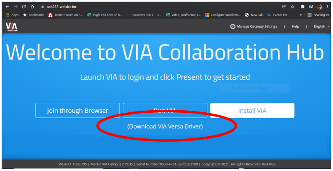Click the Run VIA button
The width and height of the screenshot is (333, 171).
click(165, 111)
